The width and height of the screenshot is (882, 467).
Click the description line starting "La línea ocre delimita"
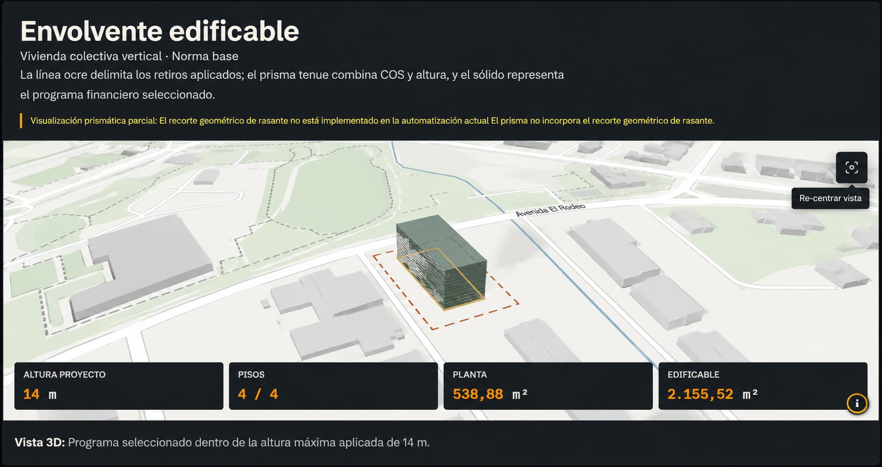pos(292,75)
